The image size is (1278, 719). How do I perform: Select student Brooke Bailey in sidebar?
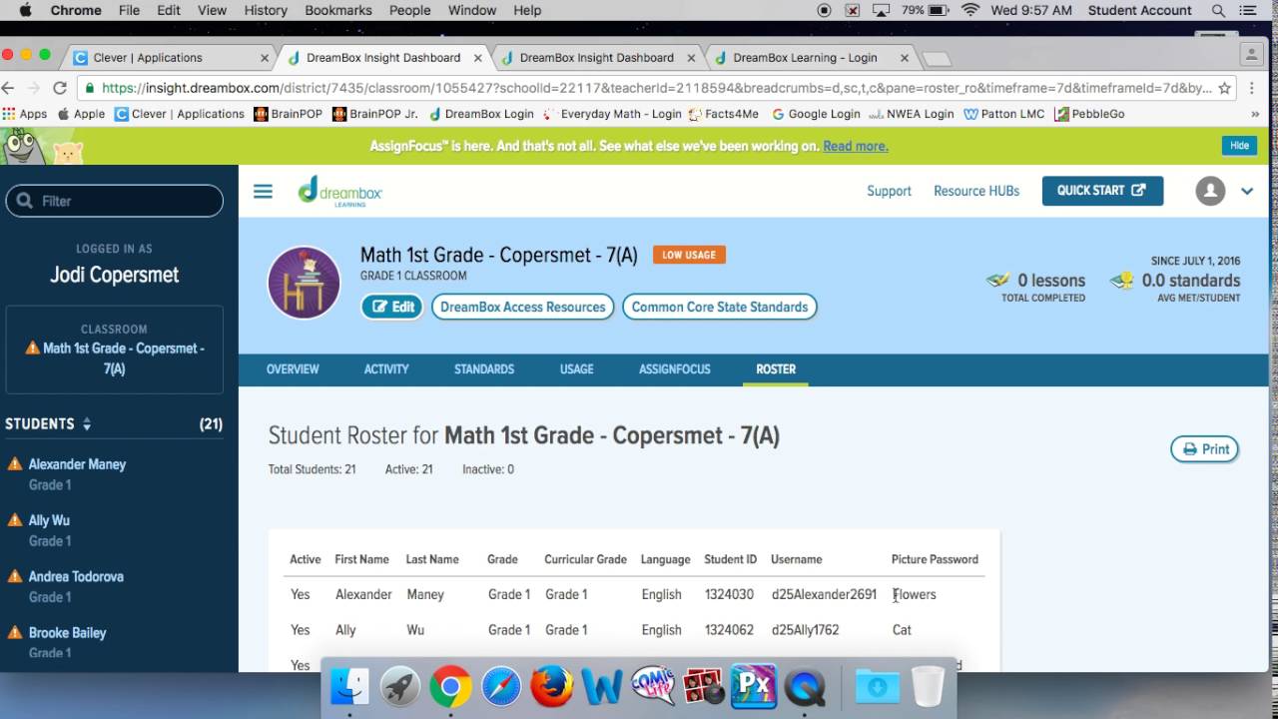pyautogui.click(x=67, y=633)
